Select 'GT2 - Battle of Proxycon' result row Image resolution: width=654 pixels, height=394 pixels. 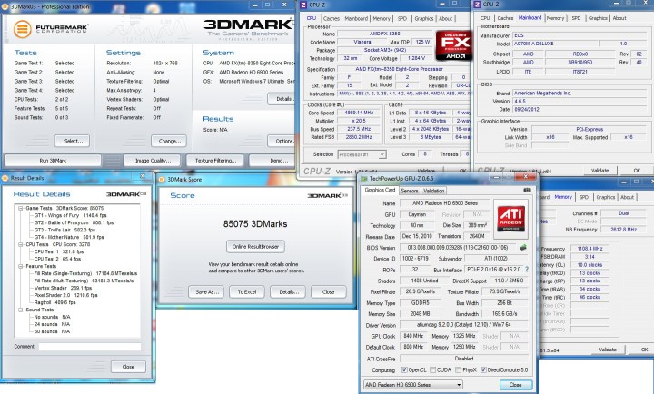click(x=74, y=222)
